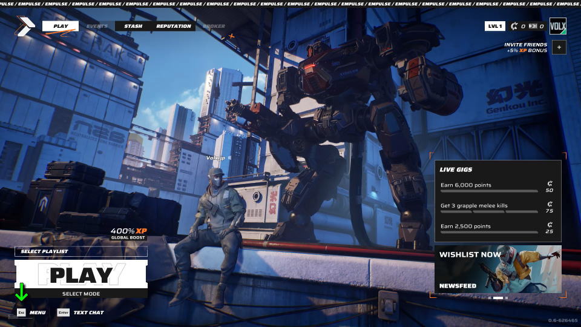Click the LVL 1 level badge

point(494,26)
